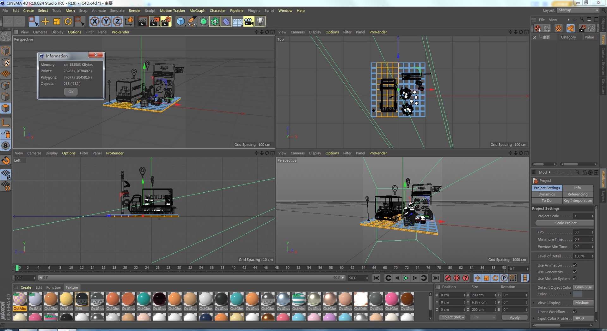Add a Floor environment object
The image size is (607, 331).
pos(237,21)
